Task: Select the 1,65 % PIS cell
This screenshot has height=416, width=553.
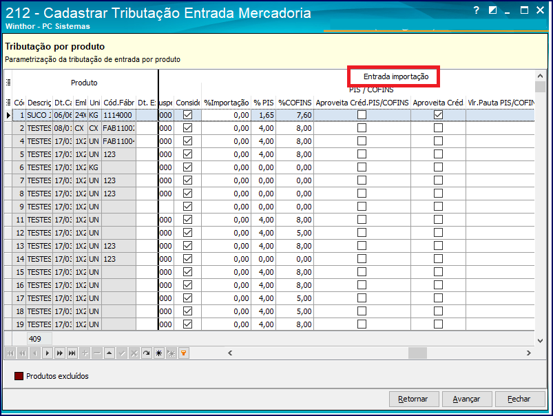Action: pyautogui.click(x=264, y=115)
